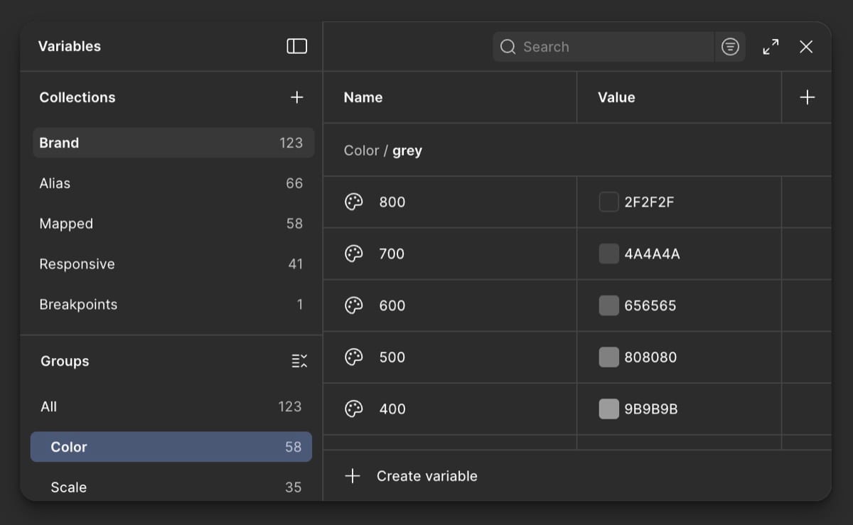Add a new collection with plus icon
This screenshot has height=525, width=853.
(x=297, y=97)
